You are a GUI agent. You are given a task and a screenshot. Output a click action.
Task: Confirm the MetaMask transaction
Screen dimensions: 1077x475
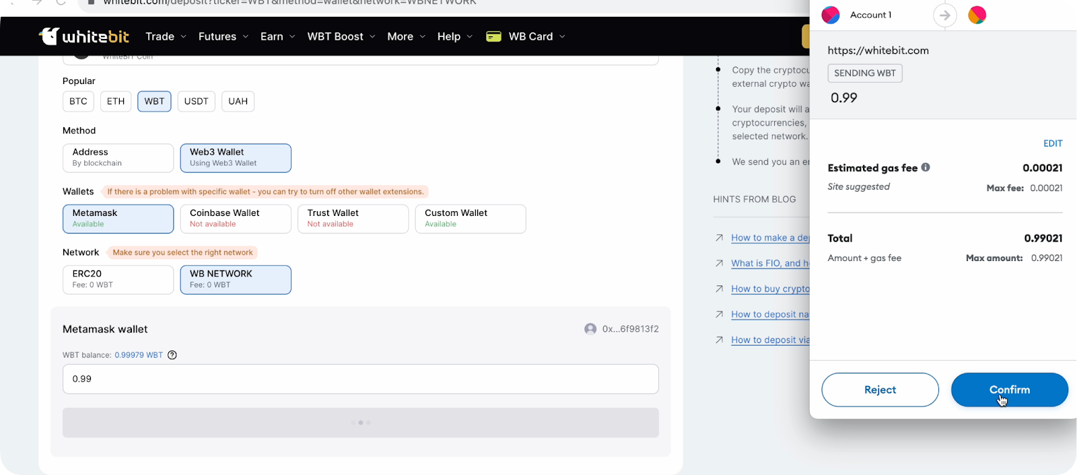click(x=1009, y=390)
